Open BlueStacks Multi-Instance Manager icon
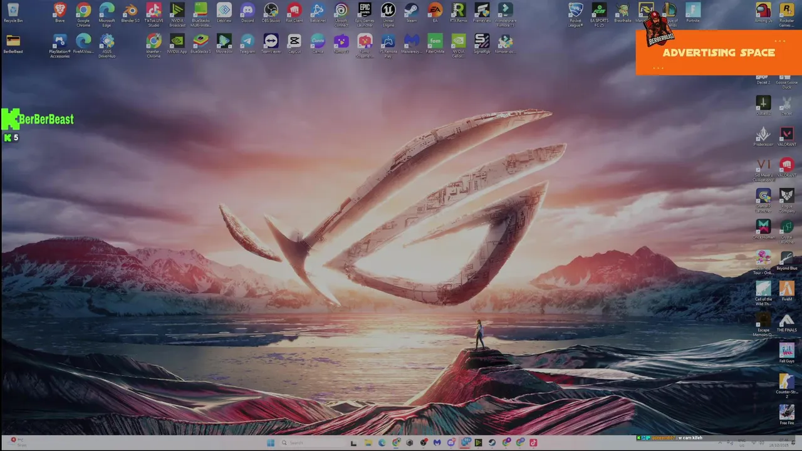This screenshot has width=802, height=451. tap(200, 14)
